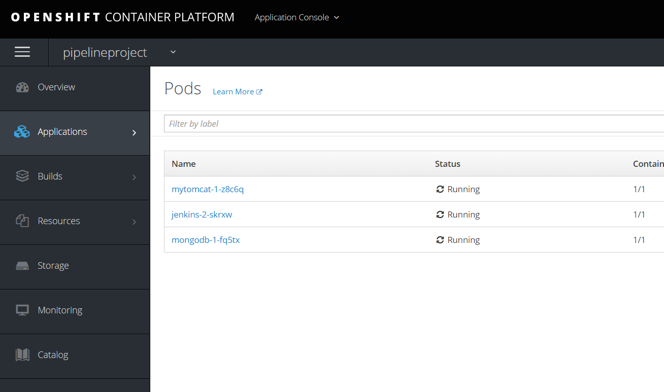Click the running status icon for mytomcat

tap(440, 189)
